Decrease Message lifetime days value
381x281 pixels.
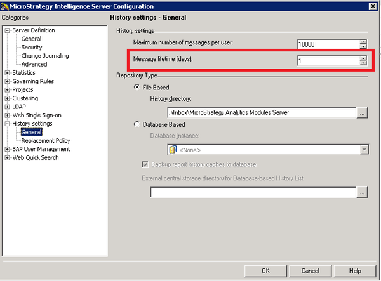(x=363, y=63)
